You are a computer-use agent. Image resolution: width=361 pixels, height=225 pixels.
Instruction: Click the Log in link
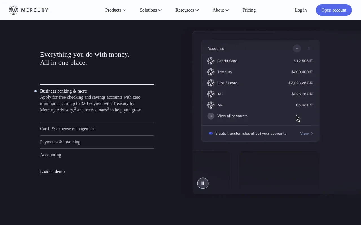click(x=301, y=10)
